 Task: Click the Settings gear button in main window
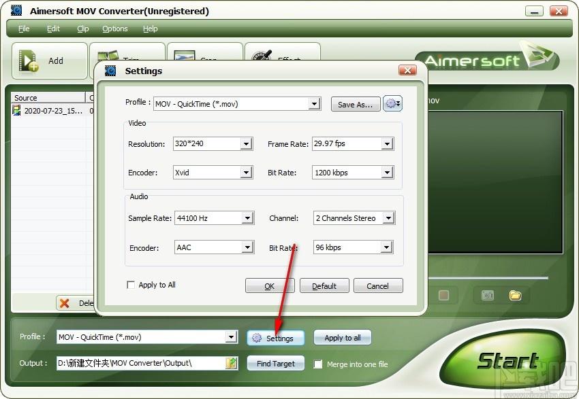coord(275,338)
